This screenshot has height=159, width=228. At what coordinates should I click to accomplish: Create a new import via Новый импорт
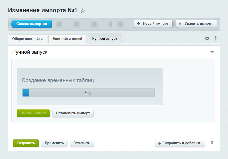[x=153, y=24]
